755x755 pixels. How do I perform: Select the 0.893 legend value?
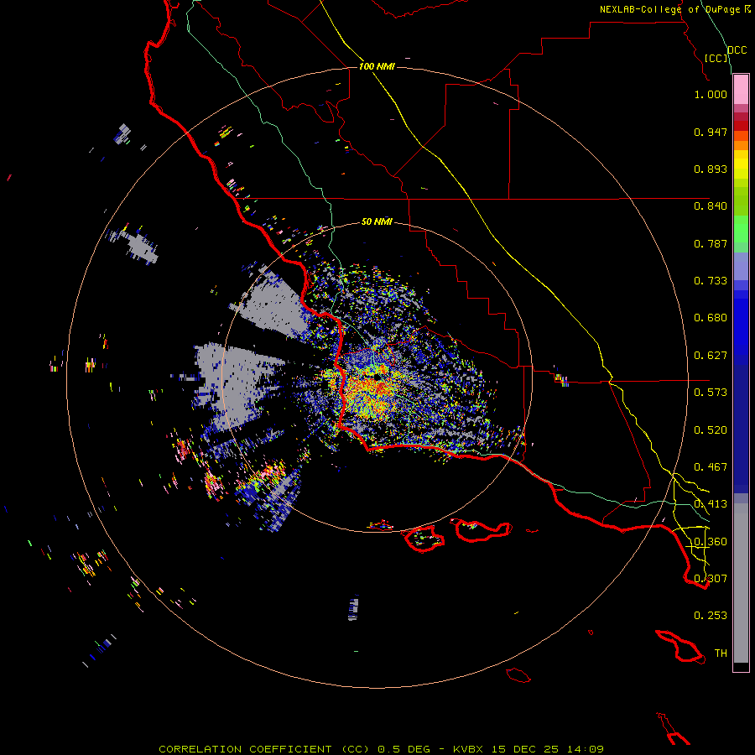point(711,169)
